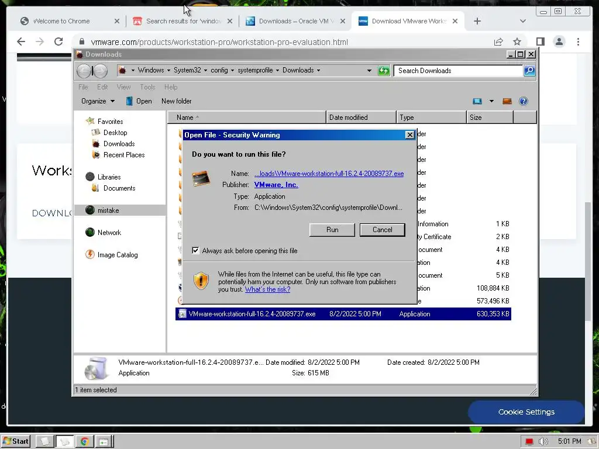The height and width of the screenshot is (449, 599).
Task: Toggle the preview pane icon
Action: (507, 101)
